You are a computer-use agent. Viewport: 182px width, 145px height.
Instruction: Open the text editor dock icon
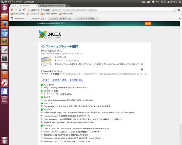click(x=5, y=50)
